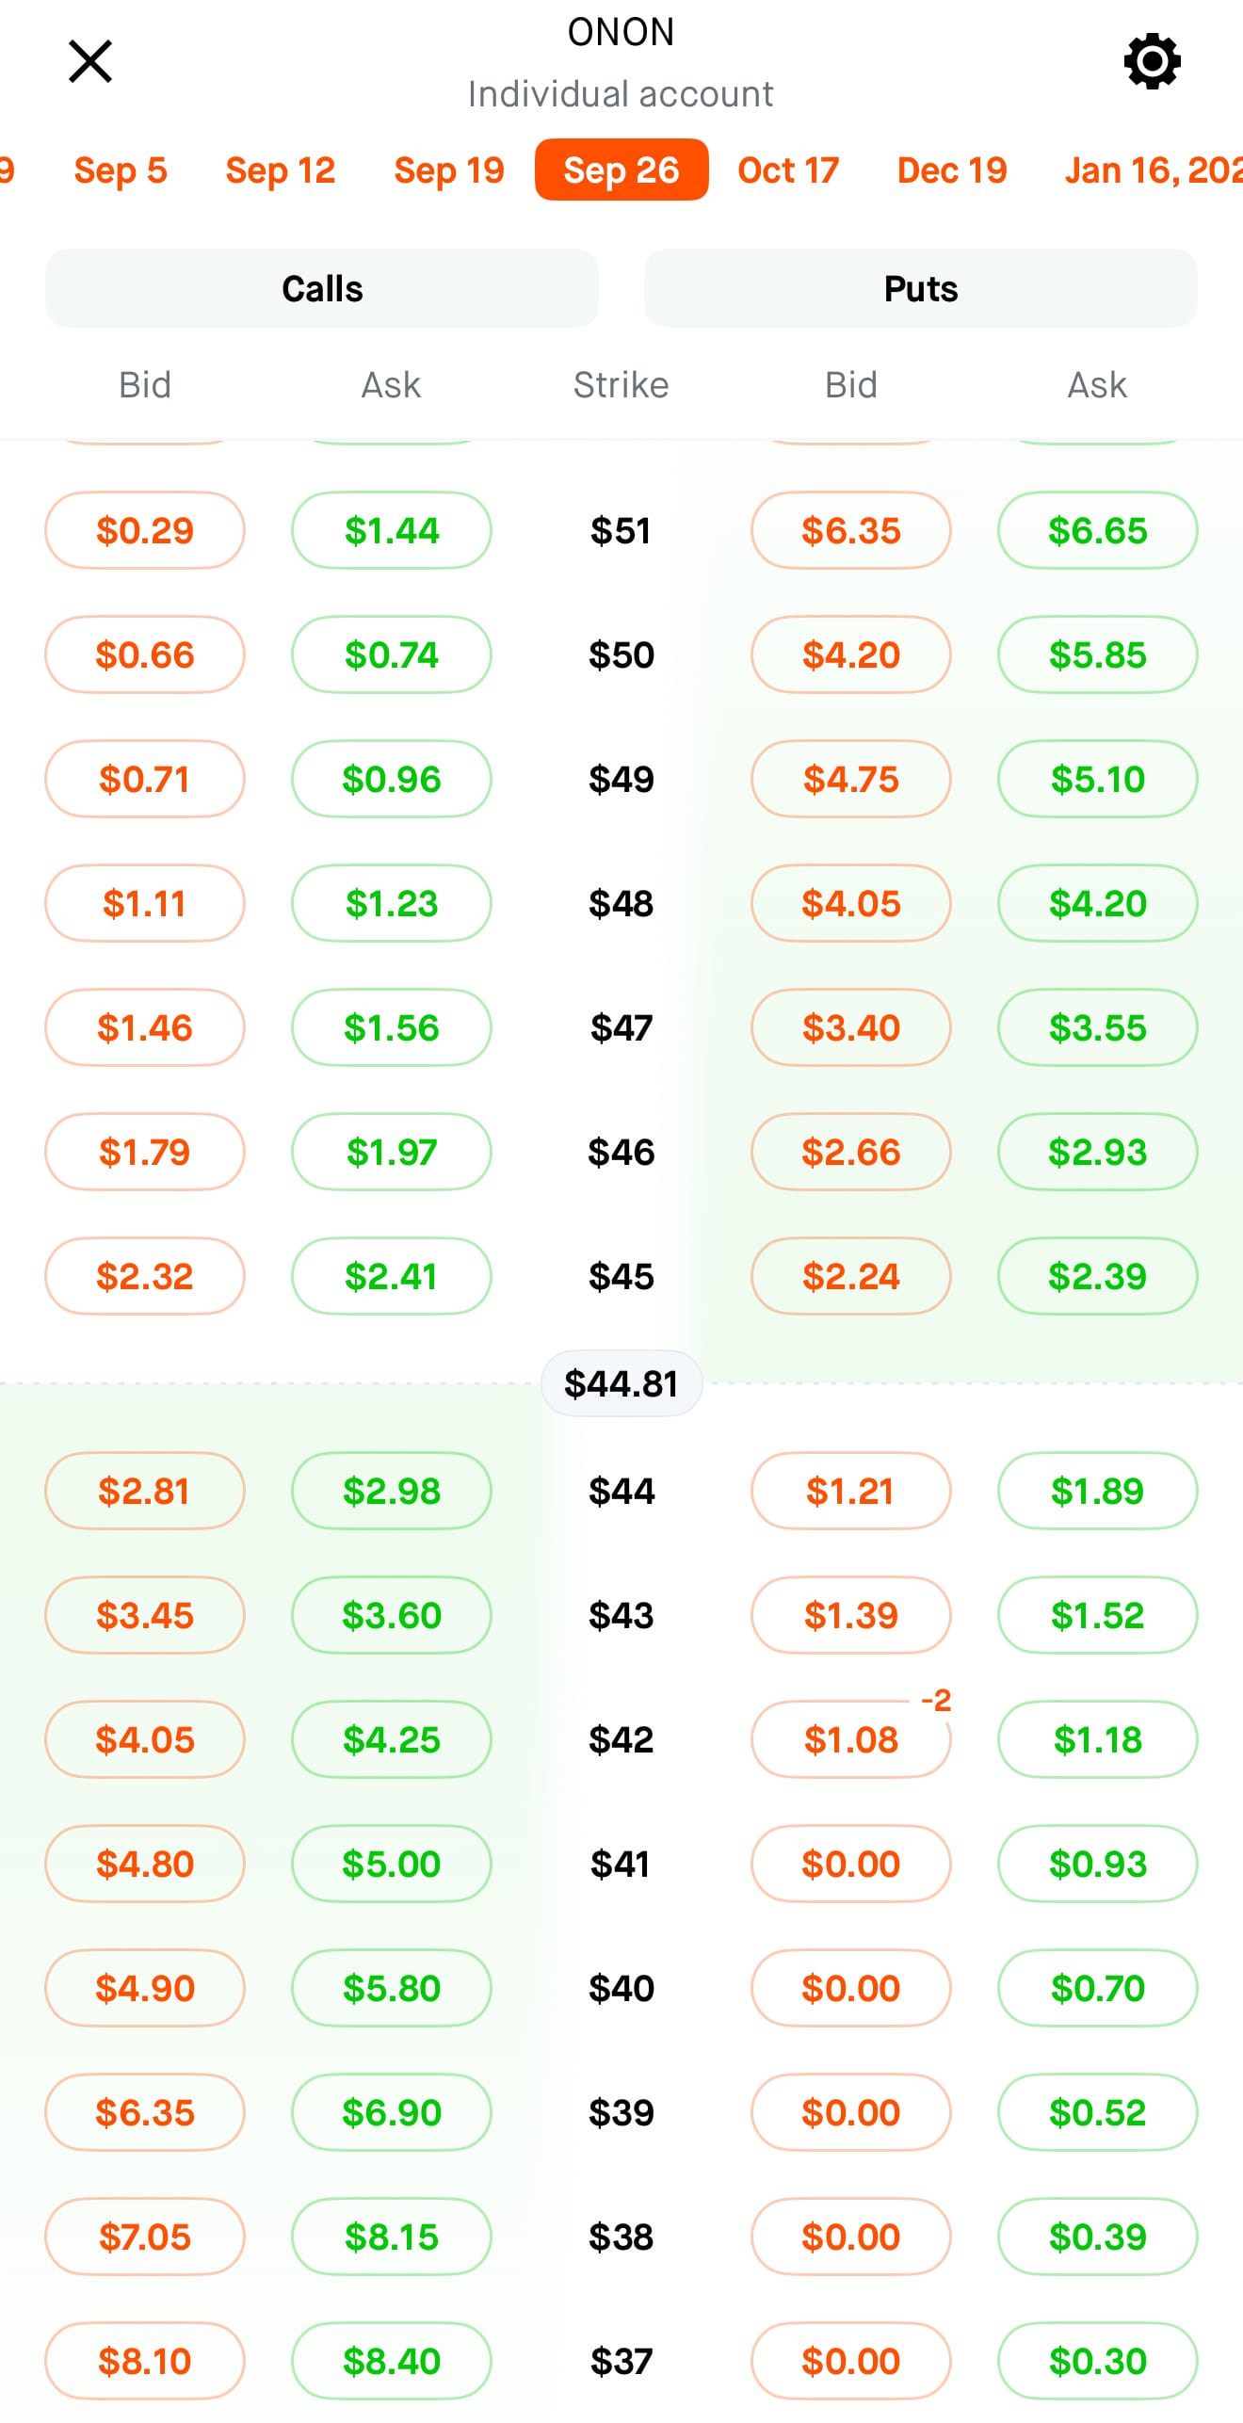Select $45 call ask at $2.41
This screenshot has width=1243, height=2423.
tap(392, 1276)
